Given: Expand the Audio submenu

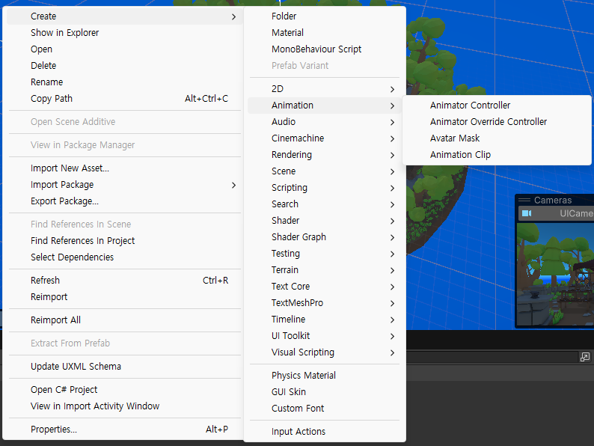Looking at the screenshot, I should (x=325, y=122).
